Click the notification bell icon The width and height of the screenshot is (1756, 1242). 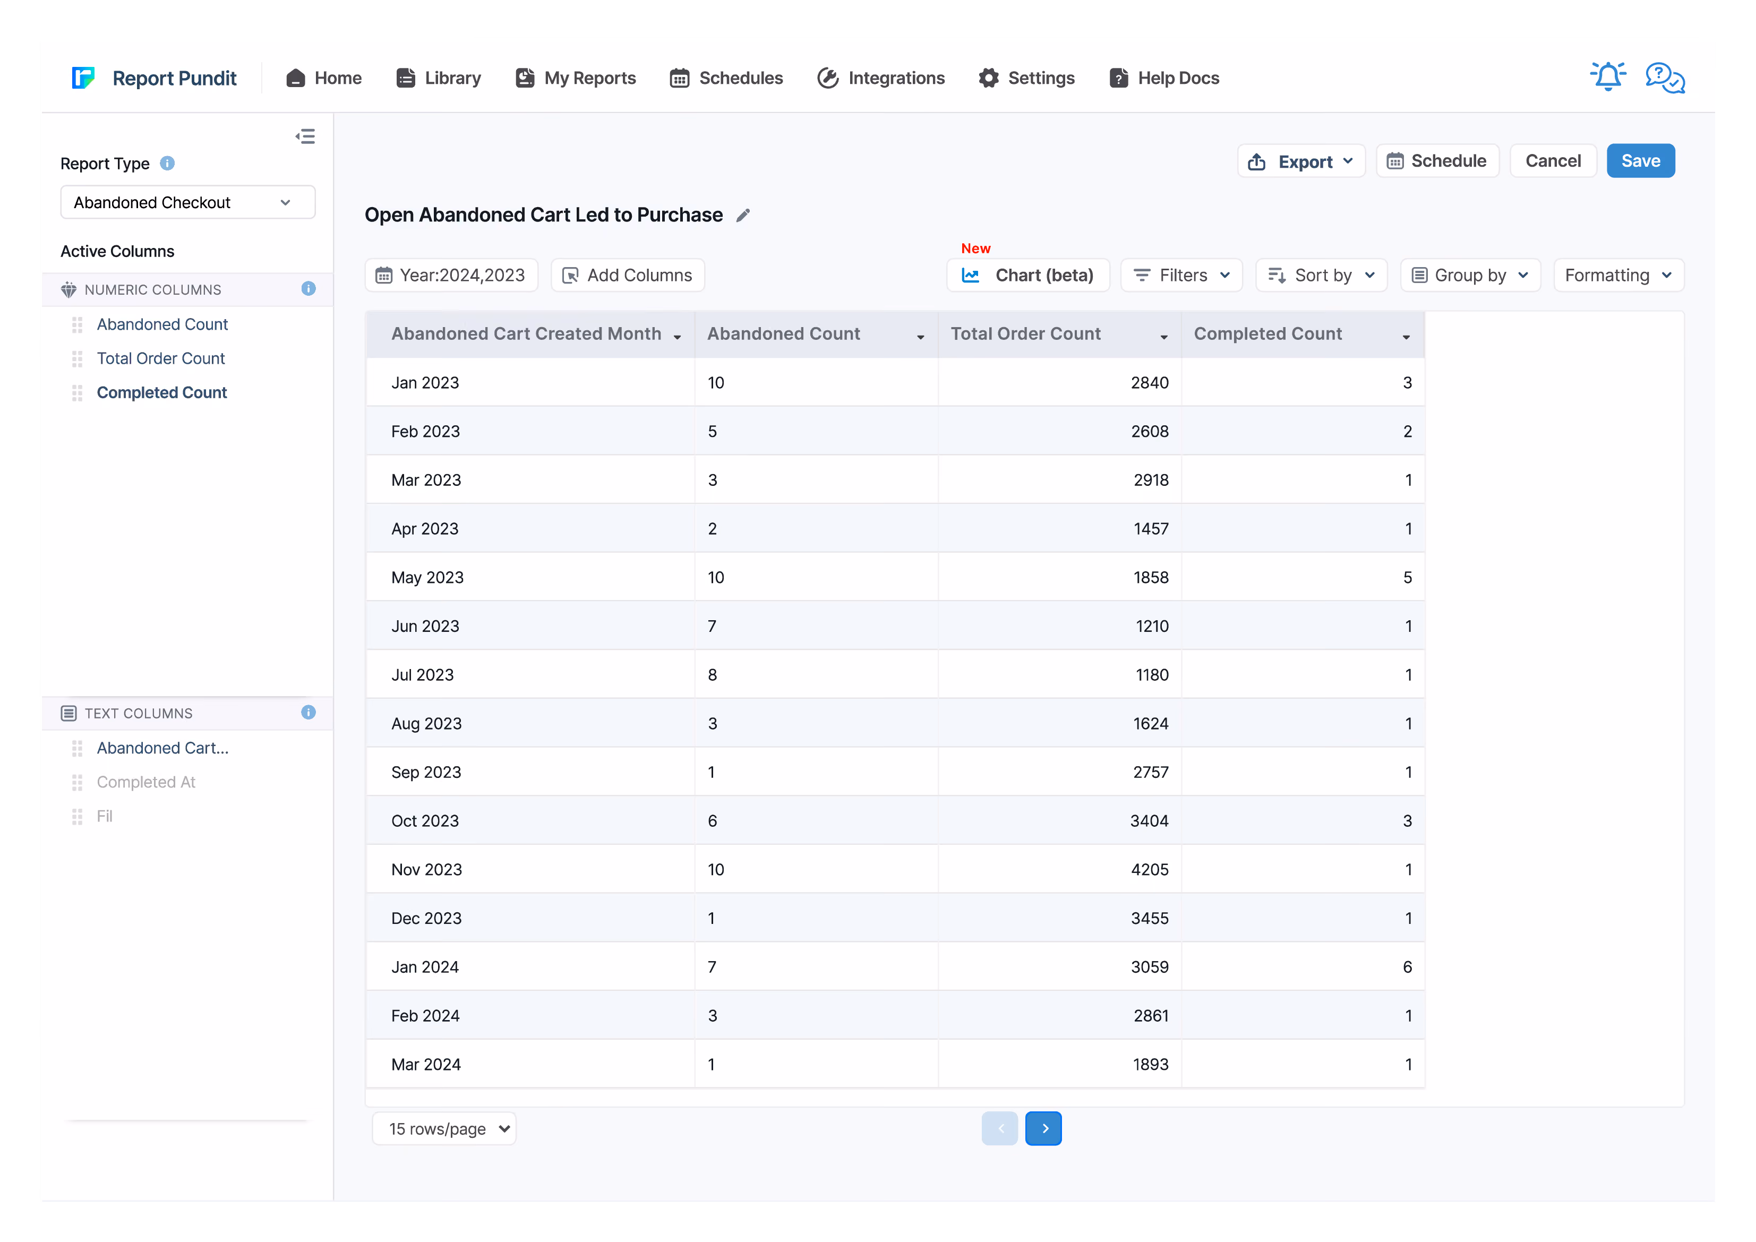coord(1608,77)
